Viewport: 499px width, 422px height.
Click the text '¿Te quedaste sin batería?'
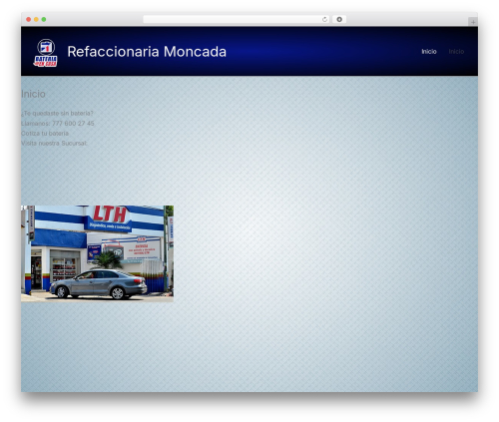57,113
